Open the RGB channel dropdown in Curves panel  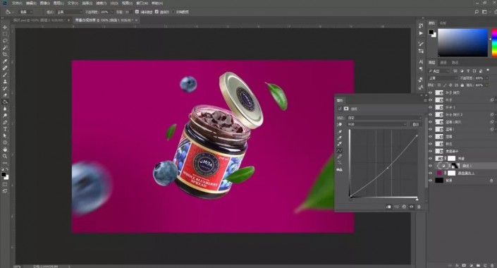(x=377, y=124)
